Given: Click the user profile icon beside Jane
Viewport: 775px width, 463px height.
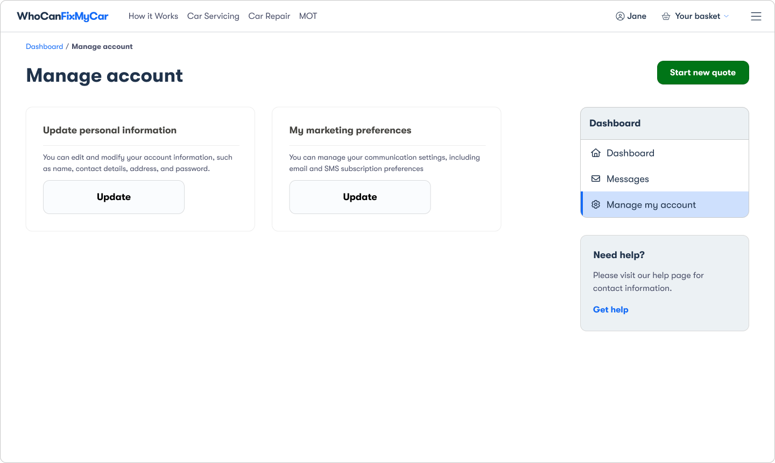Looking at the screenshot, I should [x=620, y=16].
